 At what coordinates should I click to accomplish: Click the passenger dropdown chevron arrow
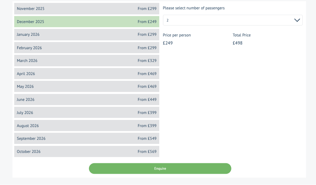pyautogui.click(x=297, y=20)
